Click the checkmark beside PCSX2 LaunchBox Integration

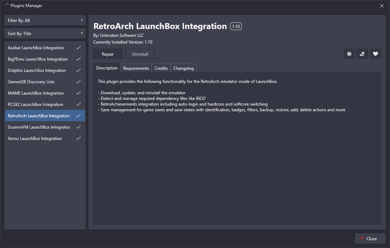pos(78,105)
